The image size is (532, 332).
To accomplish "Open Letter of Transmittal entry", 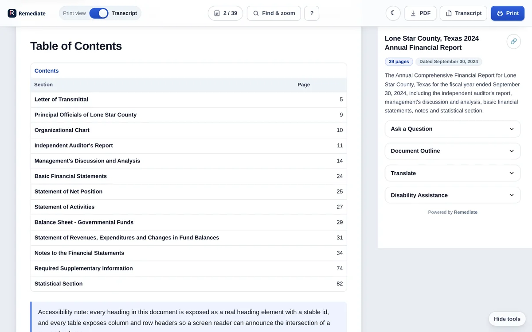I will (188, 100).
